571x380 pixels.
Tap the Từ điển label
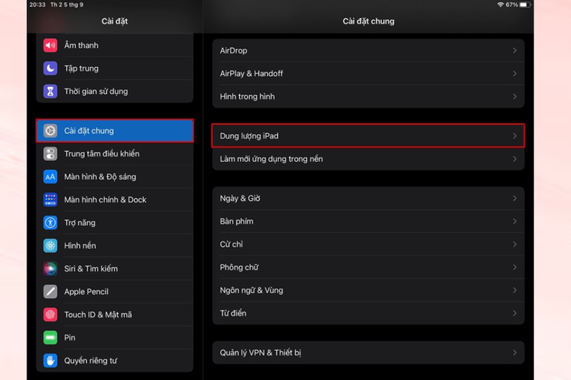[233, 313]
